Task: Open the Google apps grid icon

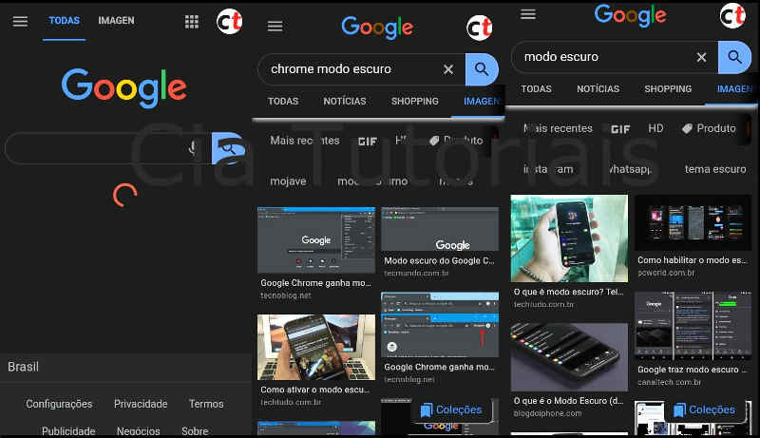Action: [192, 21]
